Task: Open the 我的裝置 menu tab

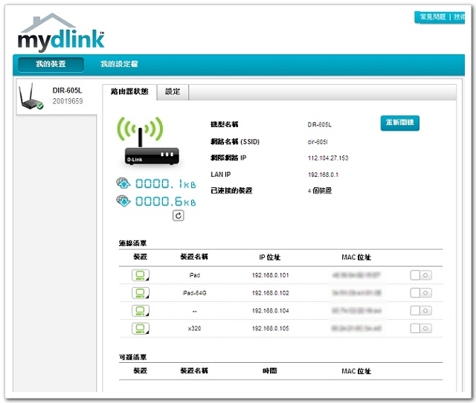Action: (x=51, y=65)
